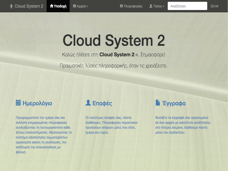Click the calendar icon beside Ημερολόγιο
The height and width of the screenshot is (171, 228).
click(x=18, y=103)
